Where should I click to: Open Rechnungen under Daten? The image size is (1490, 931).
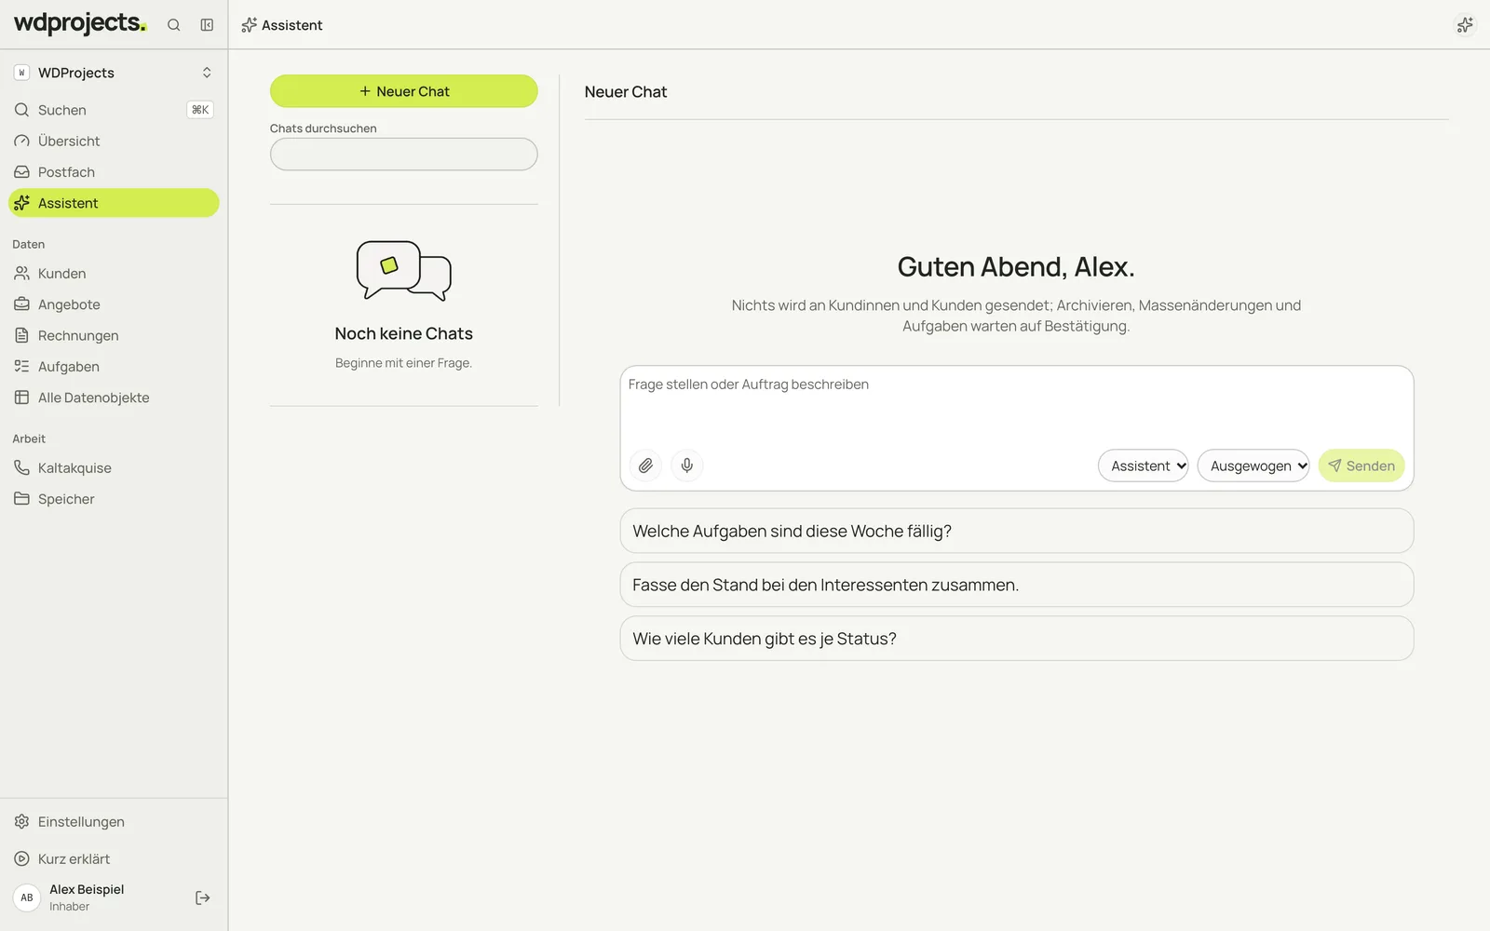pyautogui.click(x=114, y=335)
